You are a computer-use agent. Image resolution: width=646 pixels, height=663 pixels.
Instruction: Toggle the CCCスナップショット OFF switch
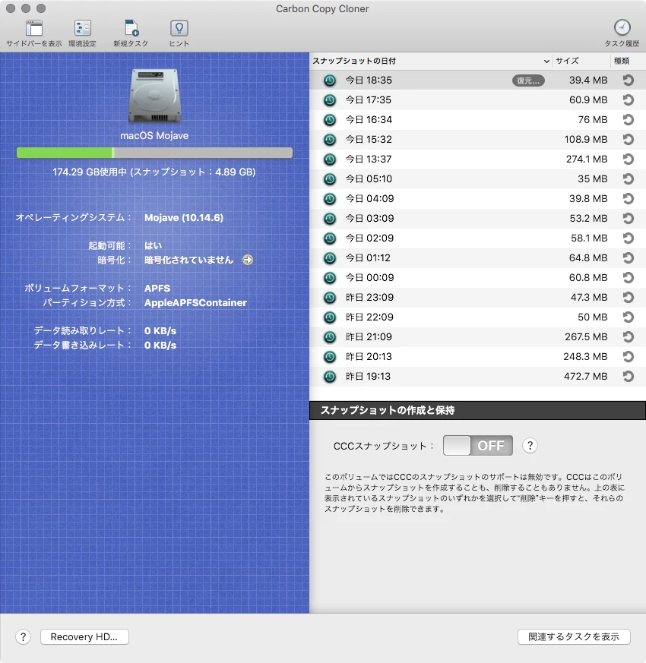pyautogui.click(x=477, y=445)
